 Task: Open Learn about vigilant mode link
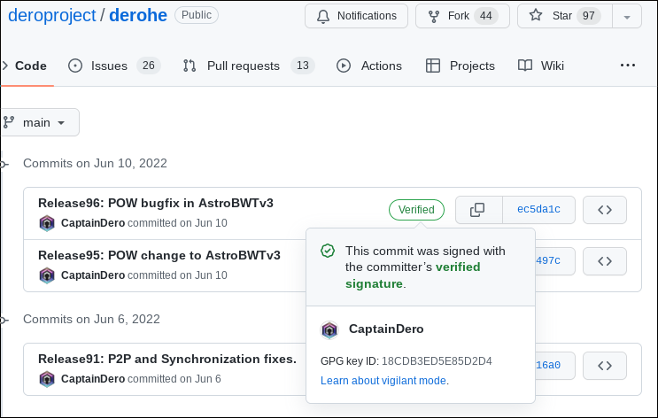click(x=383, y=381)
